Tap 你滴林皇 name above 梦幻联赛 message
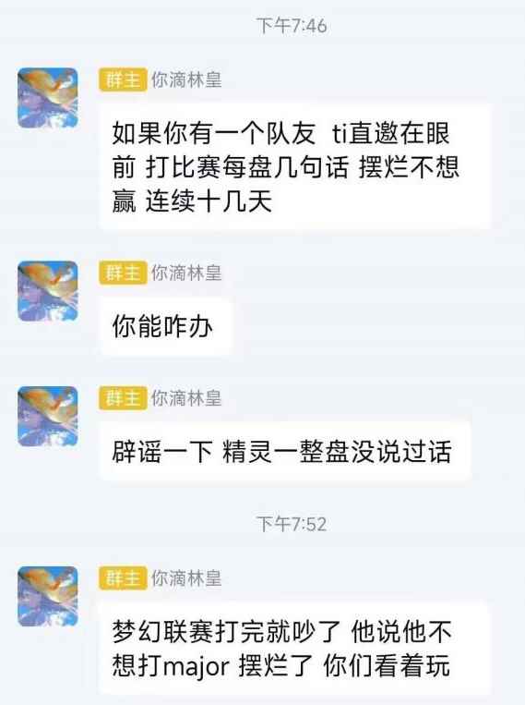This screenshot has height=705, width=525. click(x=186, y=578)
